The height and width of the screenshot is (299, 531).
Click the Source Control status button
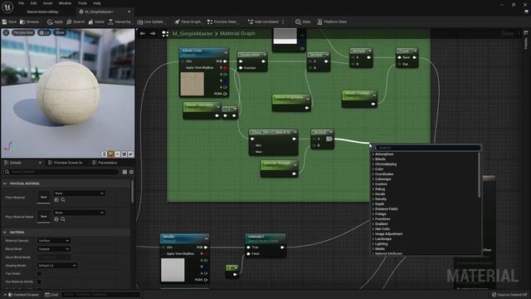point(509,295)
